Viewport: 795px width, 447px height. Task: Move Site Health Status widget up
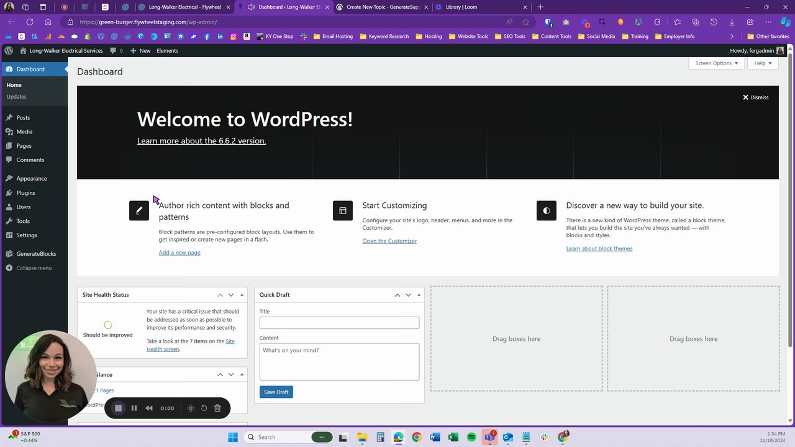pos(220,295)
